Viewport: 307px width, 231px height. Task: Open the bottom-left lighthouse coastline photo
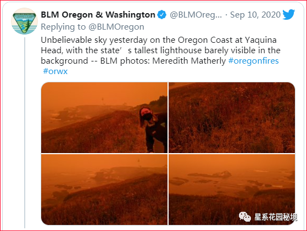104,189
